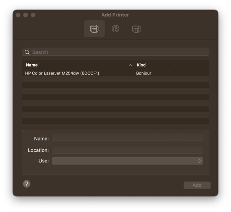The height and width of the screenshot is (212, 231).
Task: Open help with the question mark button
Action: coord(27,184)
